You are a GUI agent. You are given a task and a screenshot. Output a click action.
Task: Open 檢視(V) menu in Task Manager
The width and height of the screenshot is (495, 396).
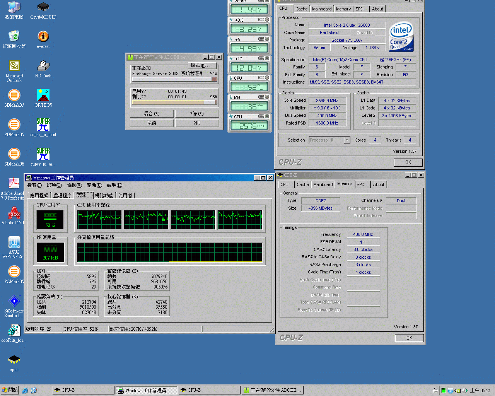74,185
